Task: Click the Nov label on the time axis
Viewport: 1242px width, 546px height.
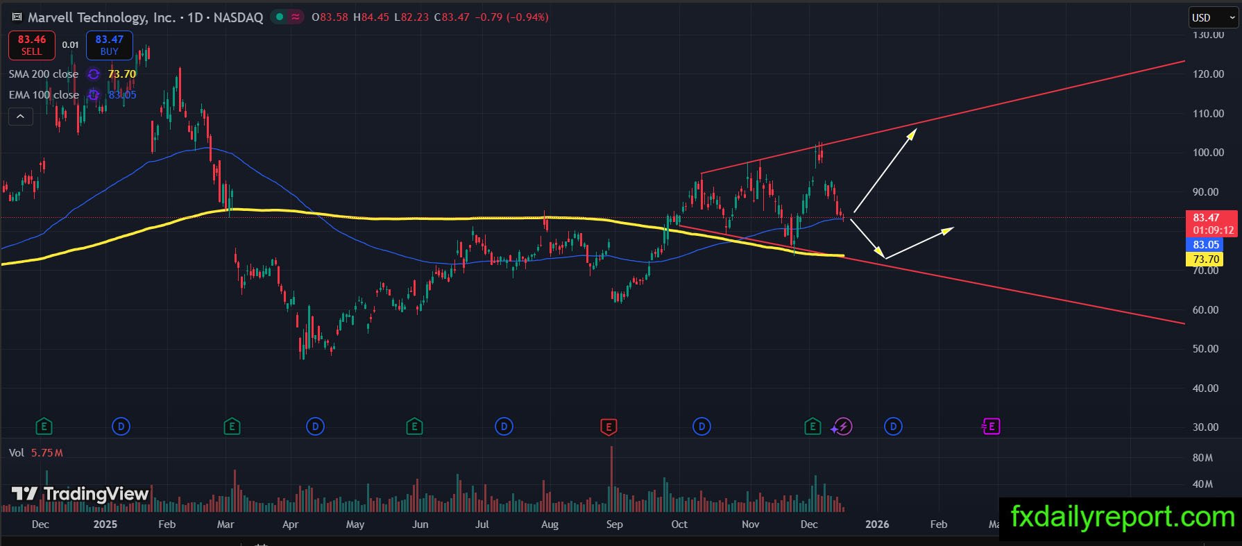Action: click(750, 524)
